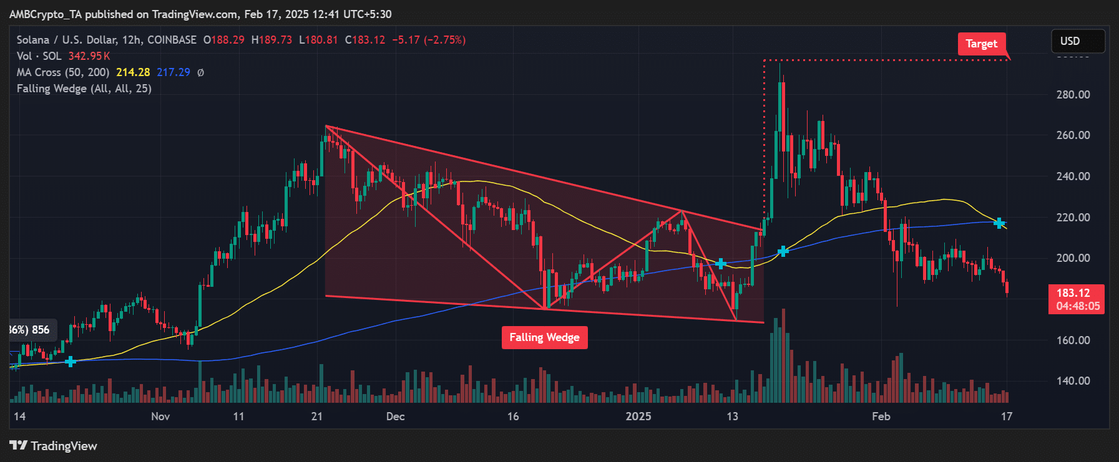Viewport: 1119px width, 462px height.
Task: Open the USD currency selector
Action: [1078, 41]
